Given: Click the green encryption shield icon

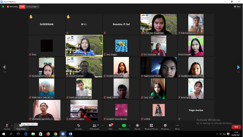Looking at the screenshot, I should pyautogui.click(x=3, y=7).
